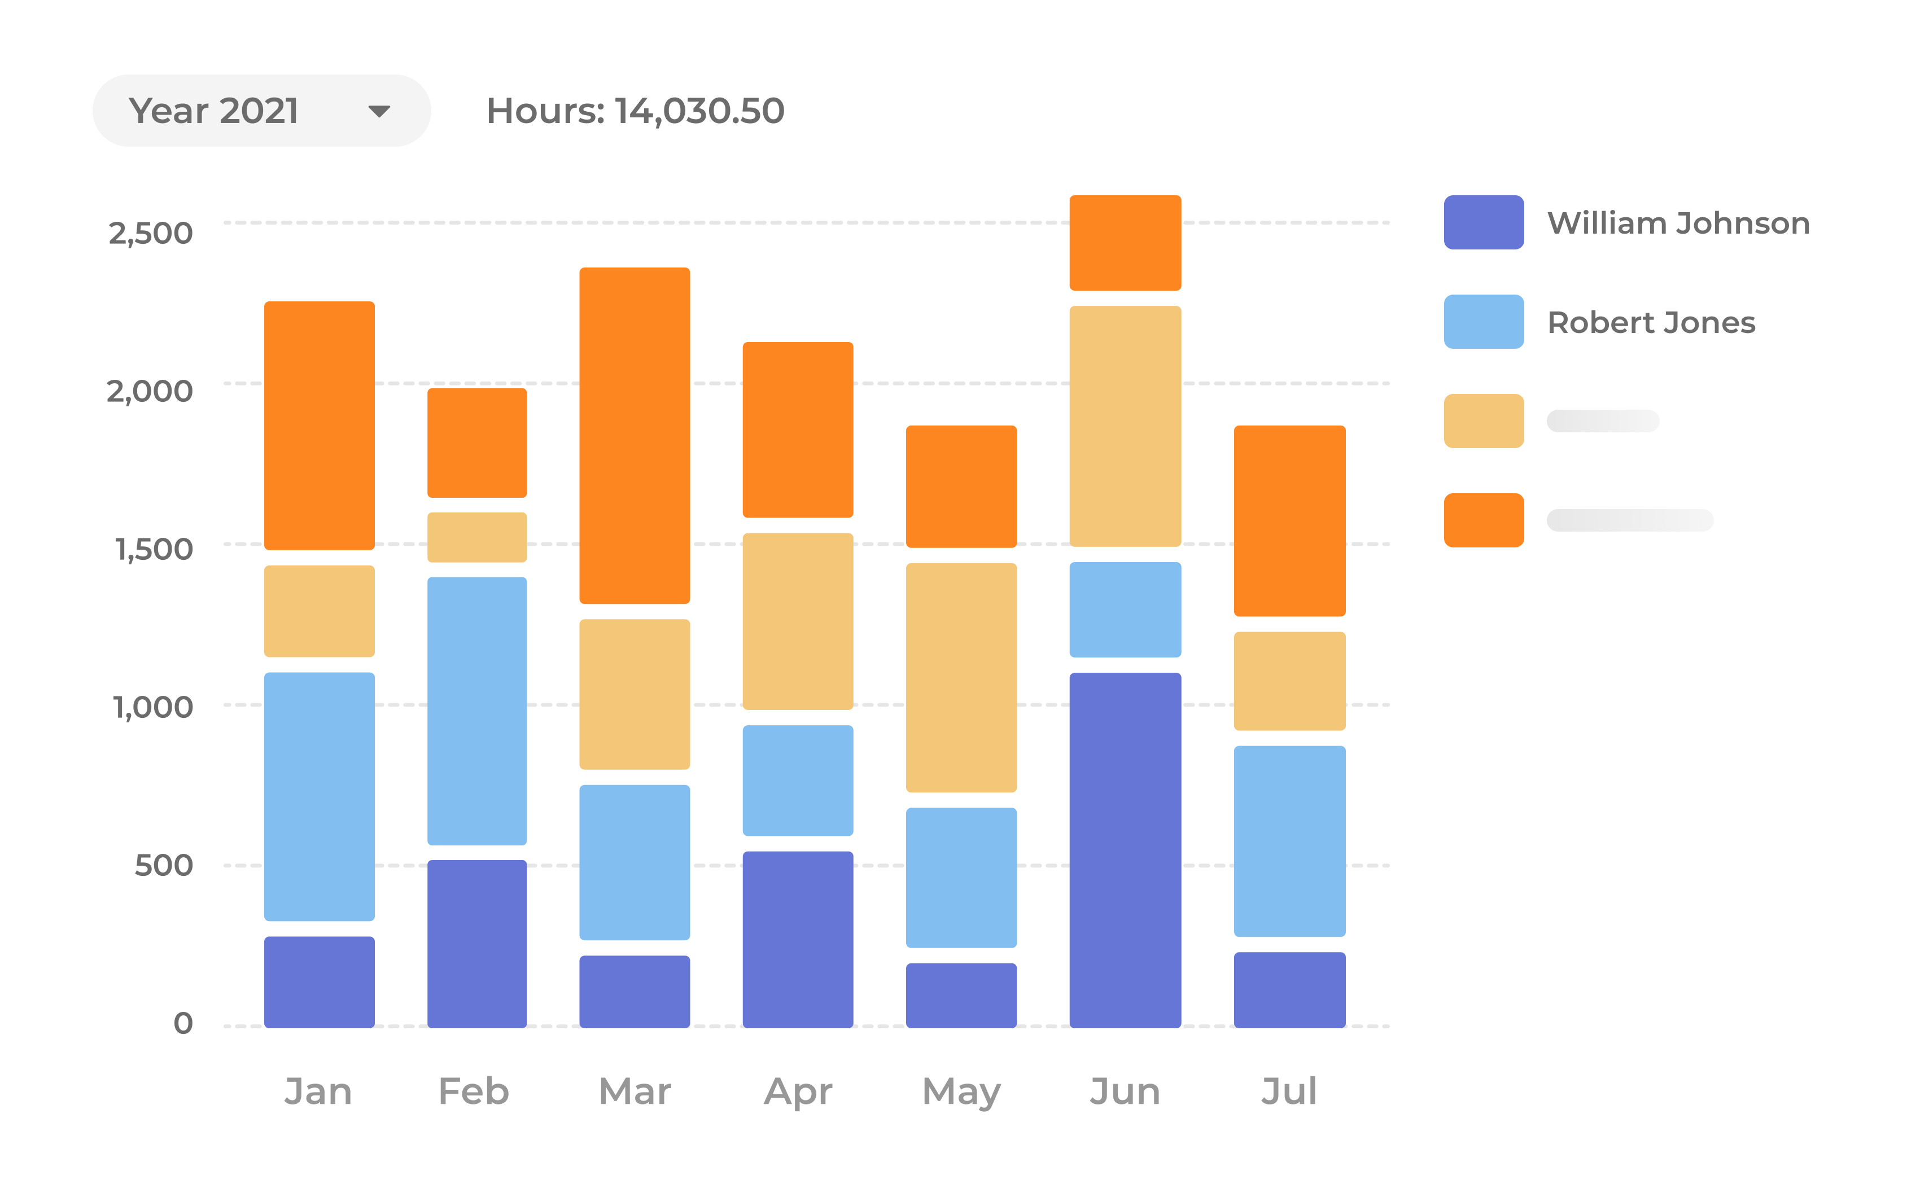Select the orange segment of March bar
The image size is (1907, 1197).
point(635,436)
